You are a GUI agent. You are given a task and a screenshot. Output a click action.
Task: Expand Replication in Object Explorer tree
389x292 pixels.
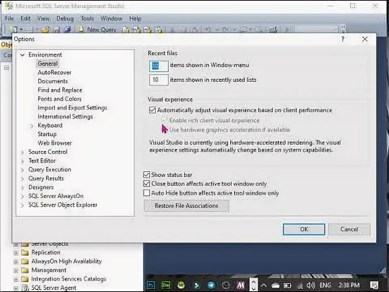(x=16, y=253)
